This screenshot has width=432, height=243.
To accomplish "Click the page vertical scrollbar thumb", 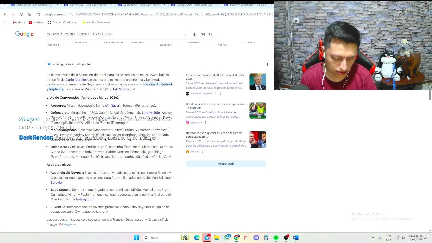I will click(x=430, y=95).
